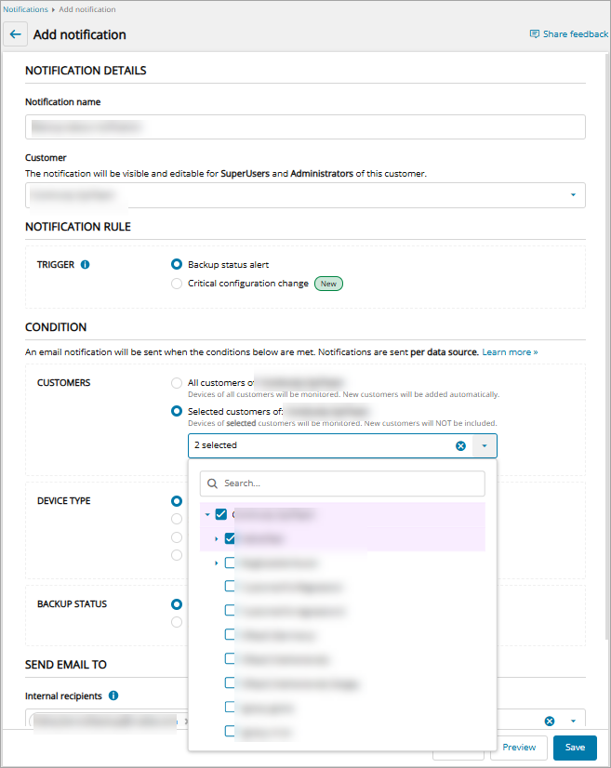611x768 pixels.
Task: Click the back arrow beside Add notification
Action: pos(15,34)
